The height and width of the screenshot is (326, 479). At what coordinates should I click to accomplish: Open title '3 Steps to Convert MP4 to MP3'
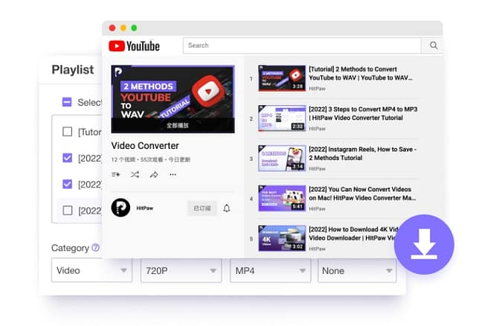[363, 113]
